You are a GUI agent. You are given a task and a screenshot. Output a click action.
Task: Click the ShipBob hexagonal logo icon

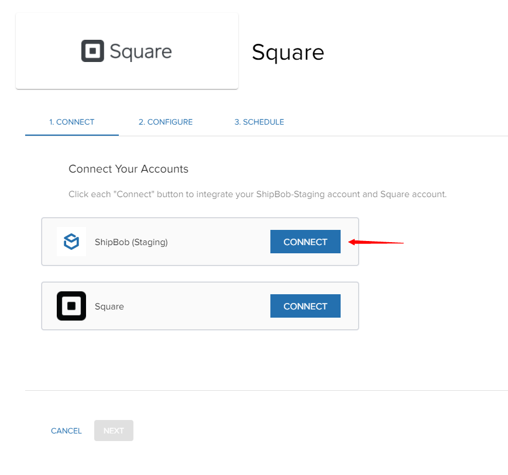71,241
